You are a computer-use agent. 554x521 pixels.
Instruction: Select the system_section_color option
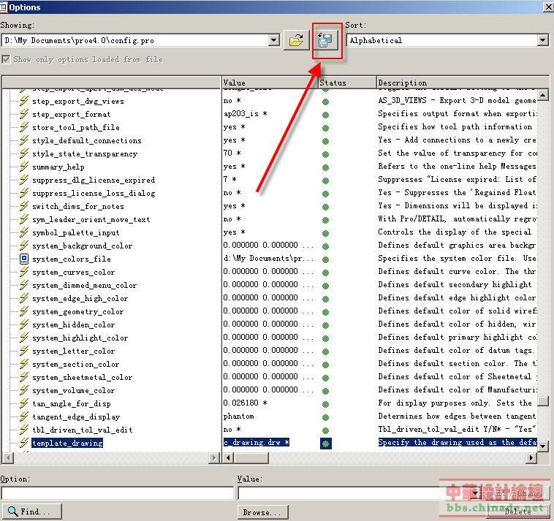click(x=76, y=364)
